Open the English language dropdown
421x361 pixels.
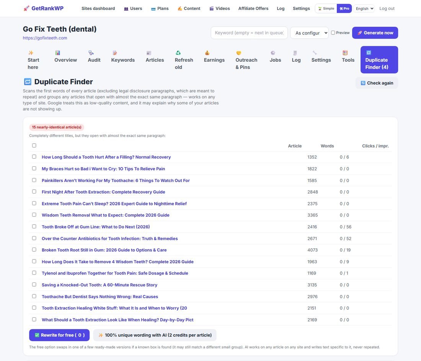tap(364, 8)
